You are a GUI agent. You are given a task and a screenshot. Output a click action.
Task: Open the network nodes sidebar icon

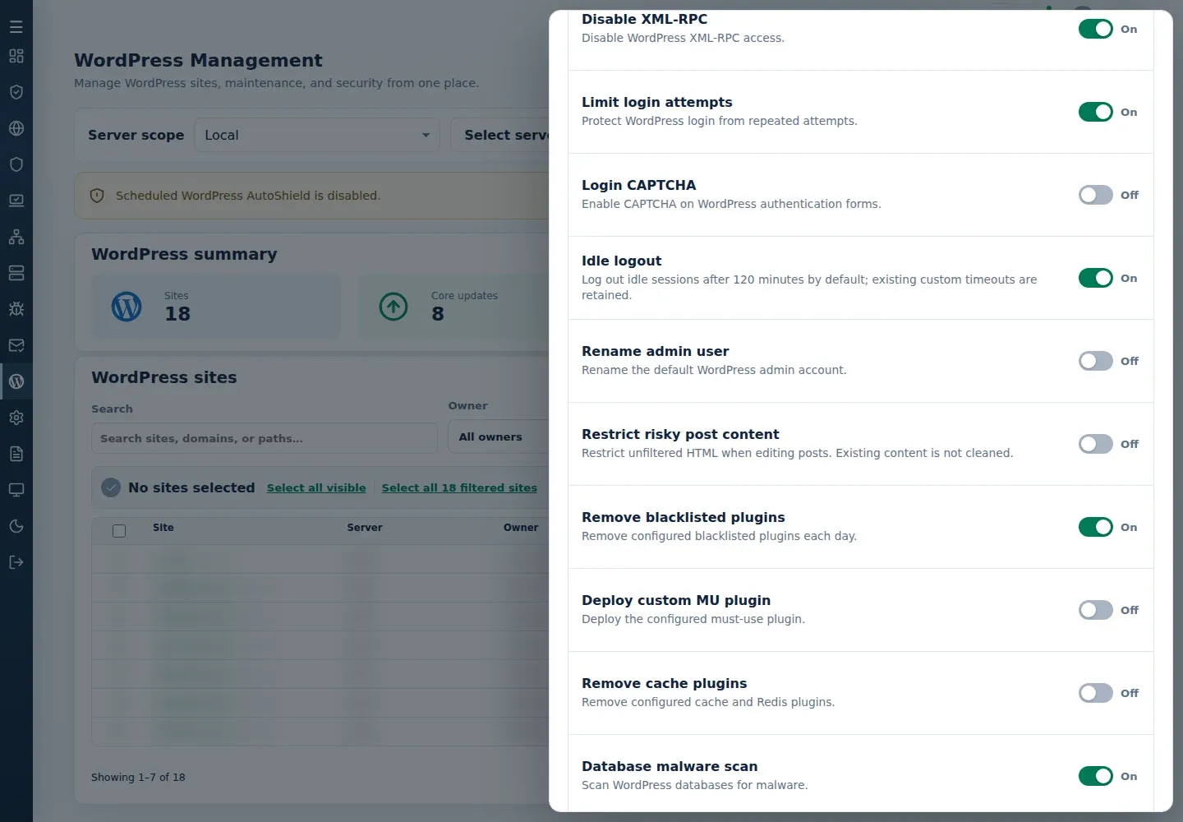[x=16, y=237]
